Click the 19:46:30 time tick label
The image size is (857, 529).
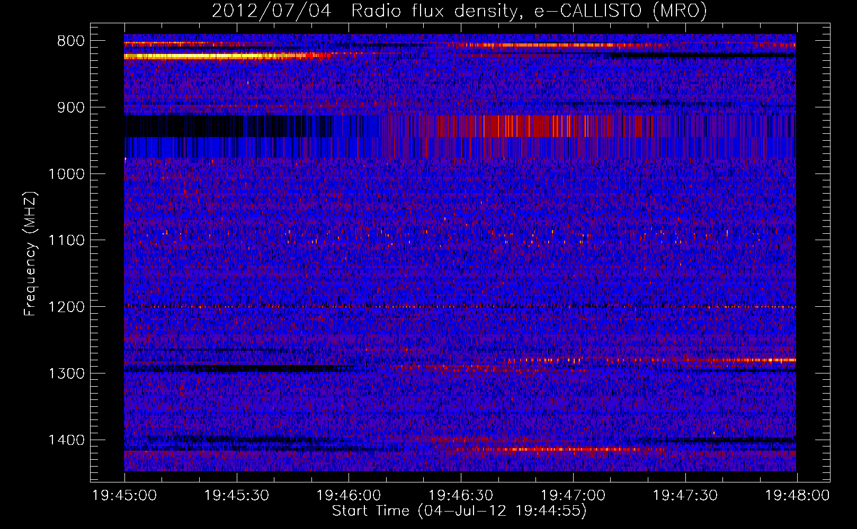(461, 496)
